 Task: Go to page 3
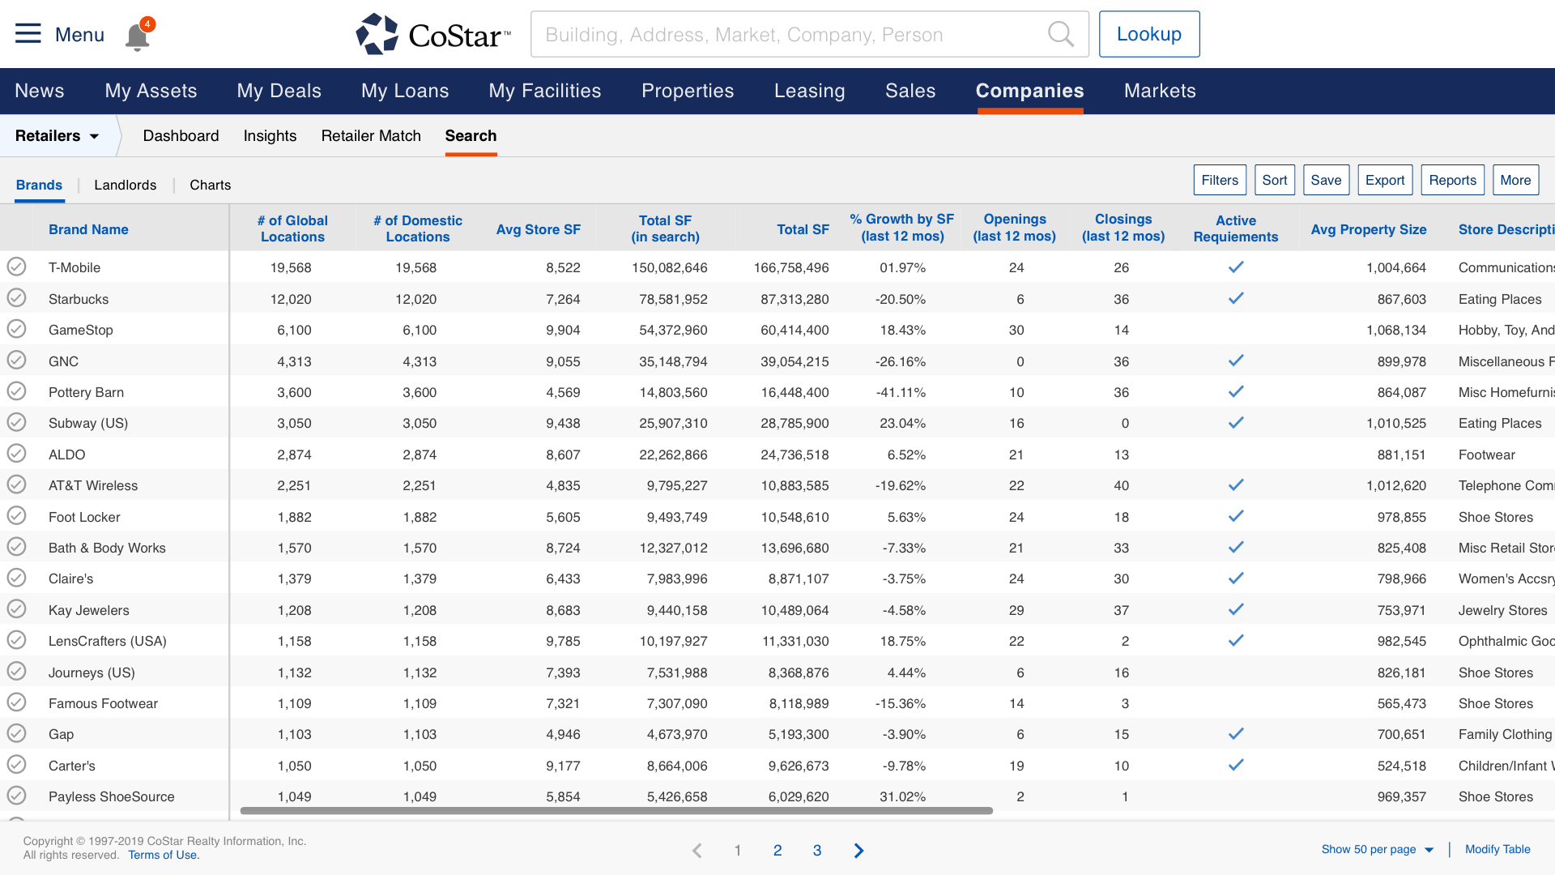coord(817,850)
